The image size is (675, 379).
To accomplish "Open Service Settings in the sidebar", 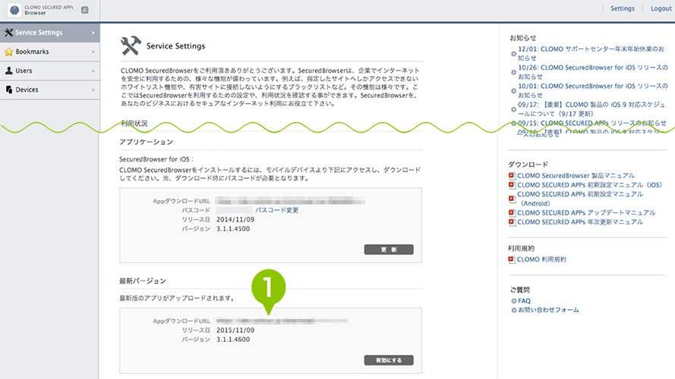I will pos(50,33).
